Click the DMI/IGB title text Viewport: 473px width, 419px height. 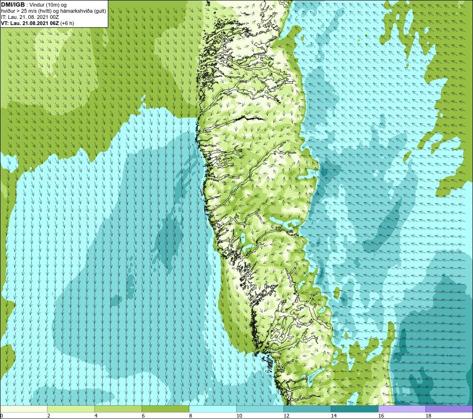[13, 5]
